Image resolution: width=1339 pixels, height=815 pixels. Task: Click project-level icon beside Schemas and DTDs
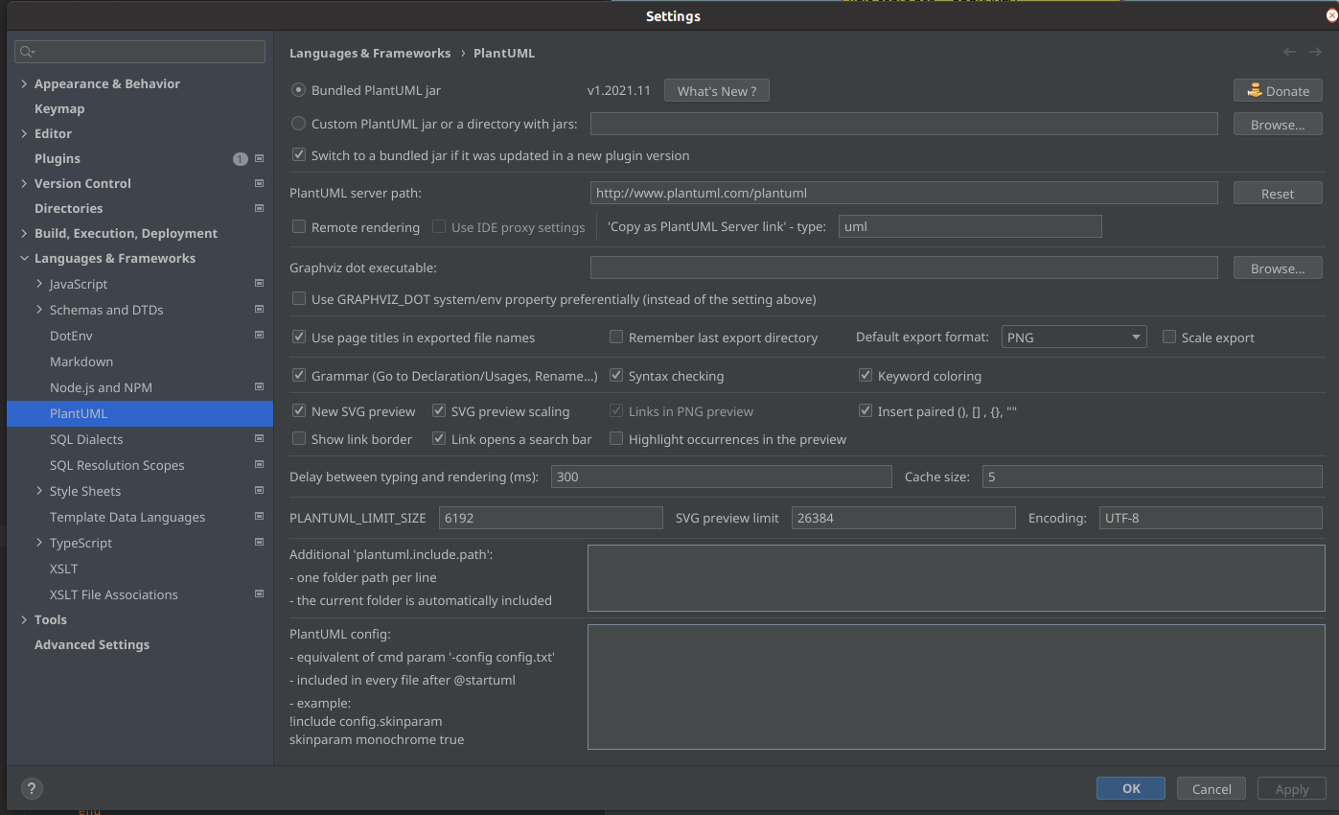tap(259, 310)
